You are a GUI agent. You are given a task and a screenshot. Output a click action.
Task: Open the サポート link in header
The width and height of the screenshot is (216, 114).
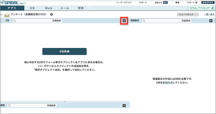[143, 2]
